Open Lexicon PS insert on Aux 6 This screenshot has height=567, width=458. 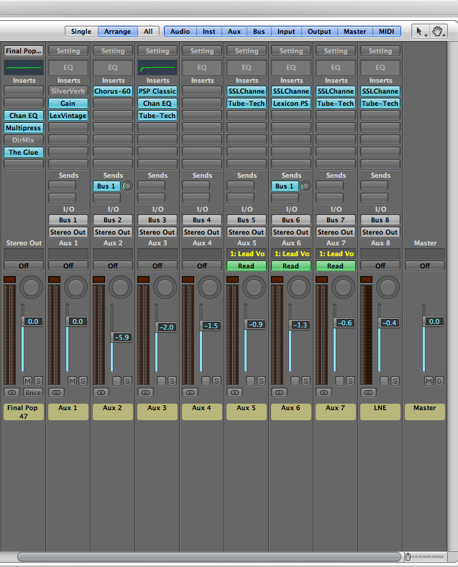tap(291, 104)
